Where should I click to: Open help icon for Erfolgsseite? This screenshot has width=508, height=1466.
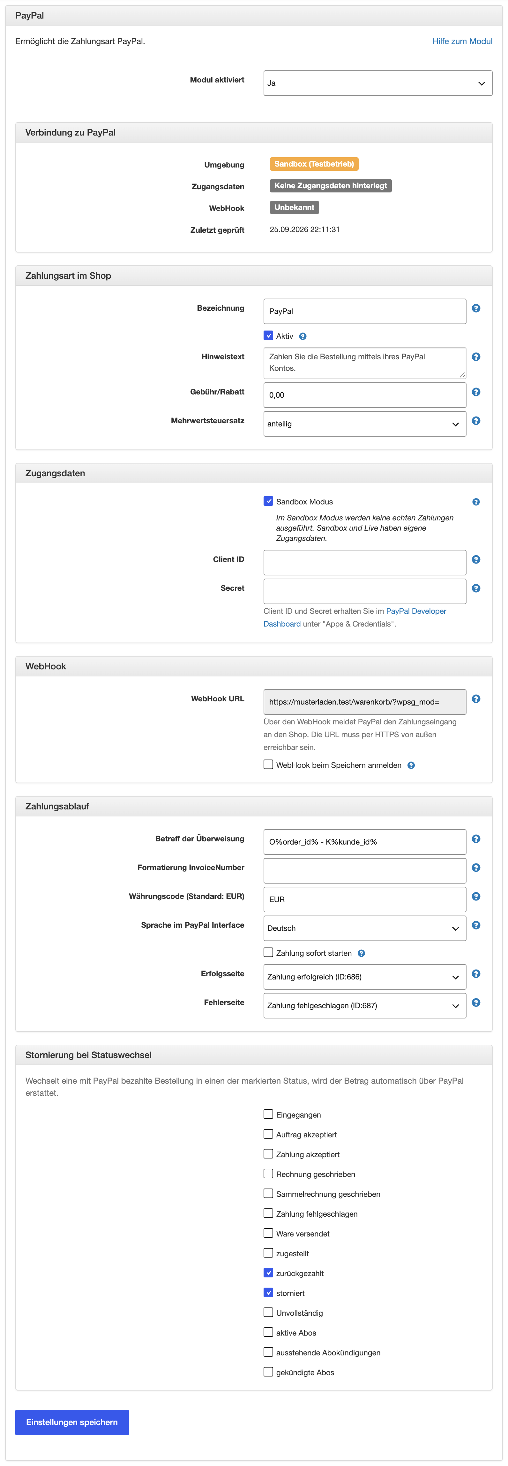pos(476,974)
